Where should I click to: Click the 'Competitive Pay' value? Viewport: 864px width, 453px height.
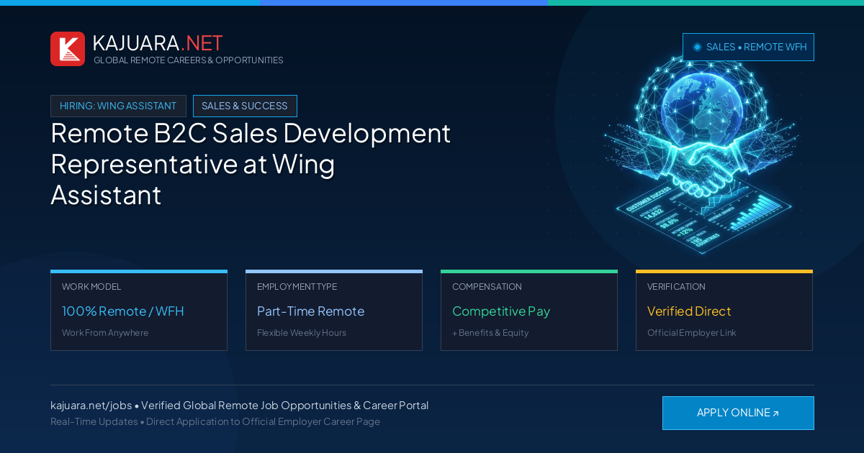(x=501, y=311)
